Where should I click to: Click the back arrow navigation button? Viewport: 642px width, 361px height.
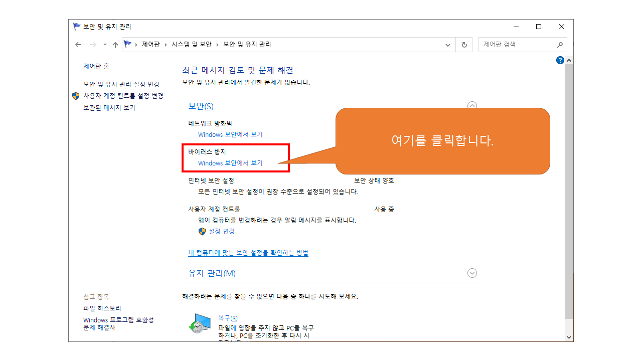pyautogui.click(x=78, y=45)
